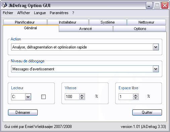
Task: Expand the Niveau de débogage dropdown arrow
Action: coord(156,69)
